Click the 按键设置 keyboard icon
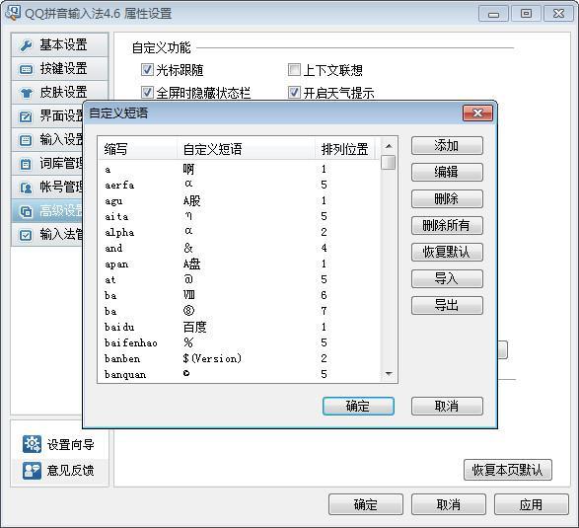This screenshot has height=528, width=579. point(26,69)
